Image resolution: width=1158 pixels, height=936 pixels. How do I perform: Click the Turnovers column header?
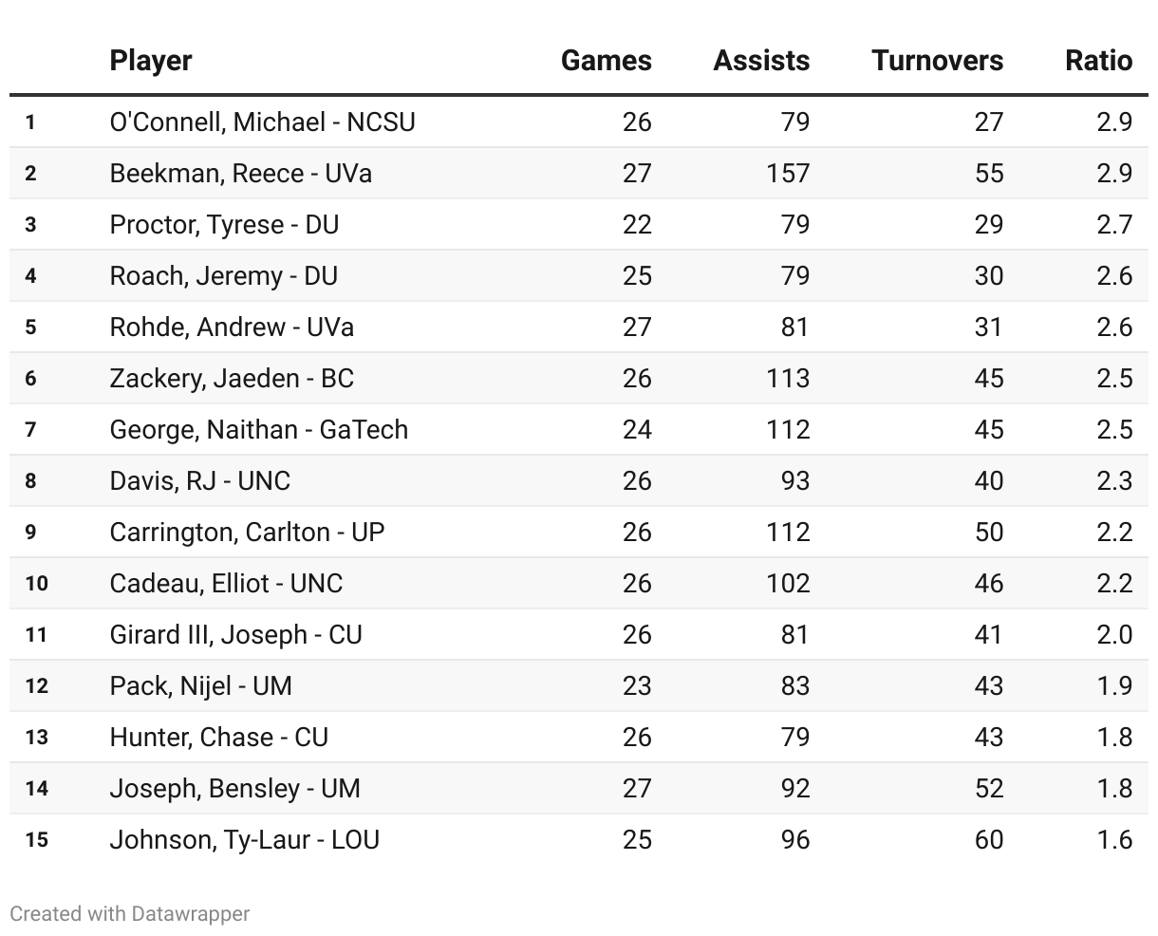click(x=937, y=61)
